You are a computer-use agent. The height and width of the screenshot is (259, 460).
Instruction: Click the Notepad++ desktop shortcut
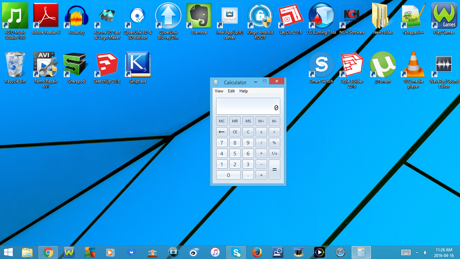pyautogui.click(x=414, y=16)
